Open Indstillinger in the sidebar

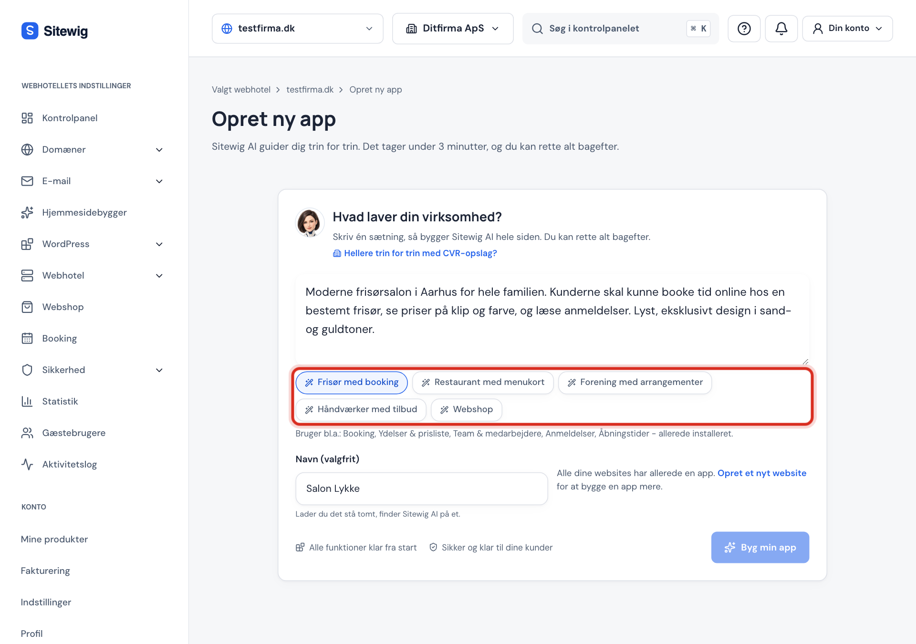pyautogui.click(x=46, y=602)
